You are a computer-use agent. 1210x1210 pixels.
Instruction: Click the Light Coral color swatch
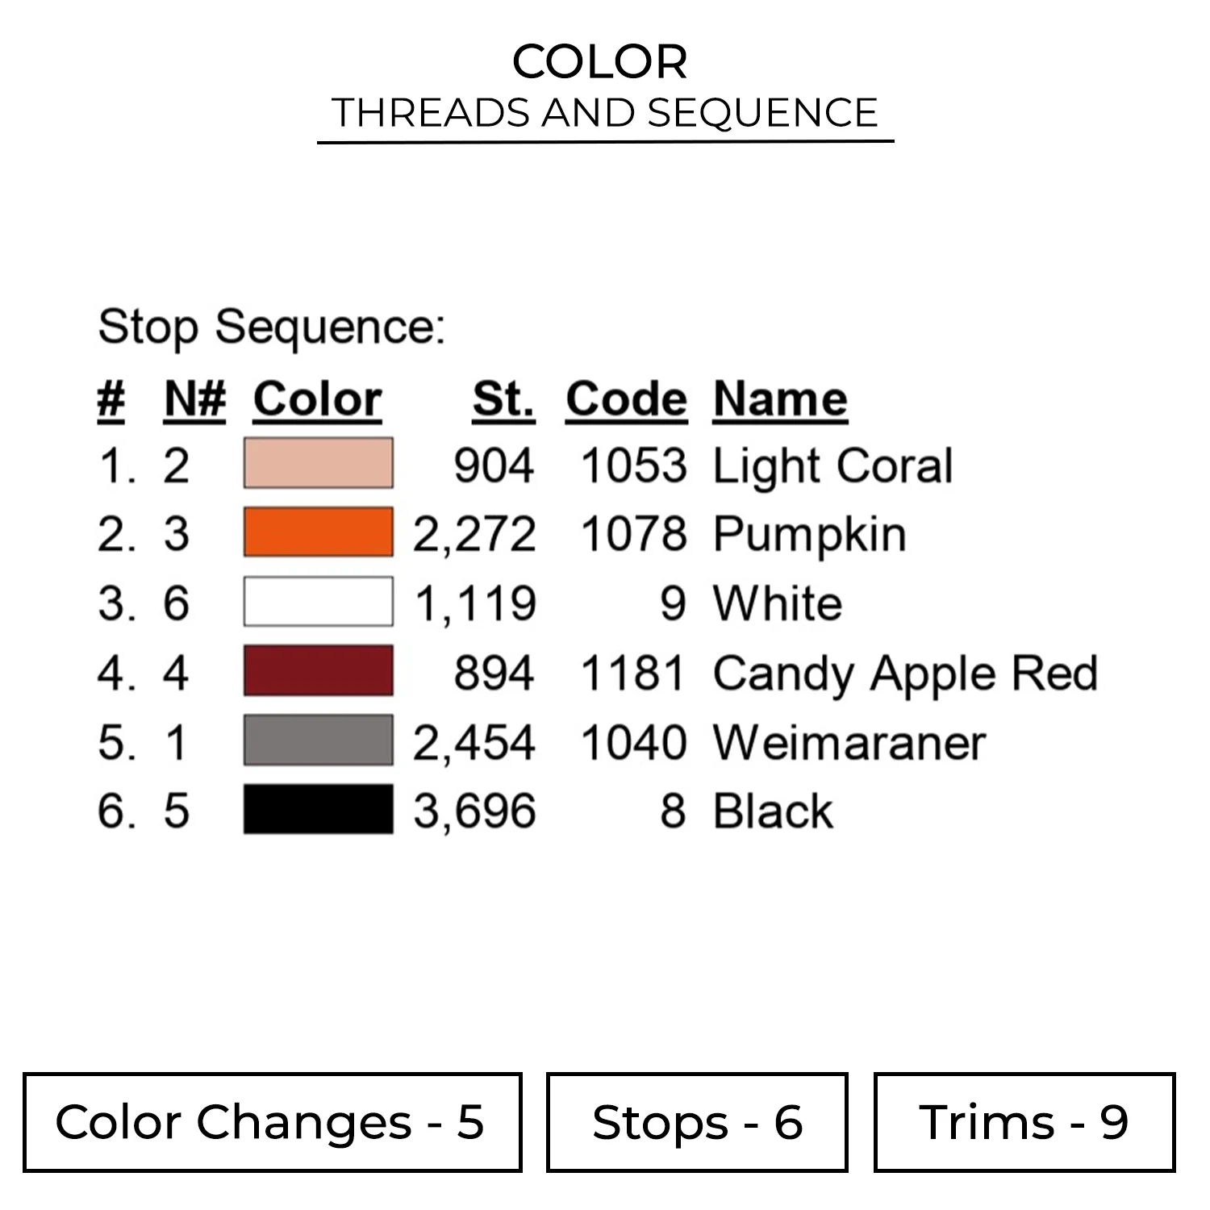click(318, 463)
